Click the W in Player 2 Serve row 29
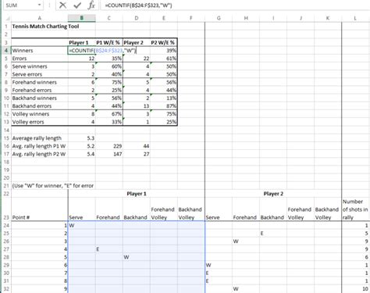The height and width of the screenshot is (293, 370). click(x=219, y=265)
